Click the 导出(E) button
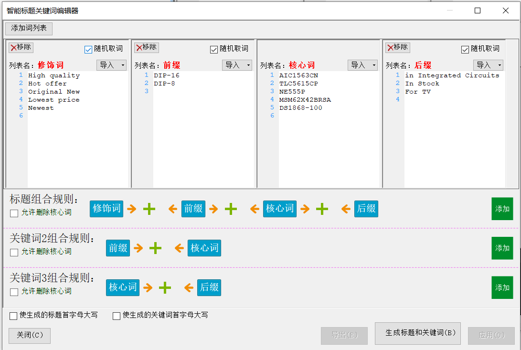Viewport: 521px width, 350px height. [x=344, y=336]
